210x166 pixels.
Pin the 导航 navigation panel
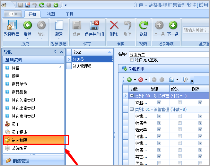pos(55,52)
